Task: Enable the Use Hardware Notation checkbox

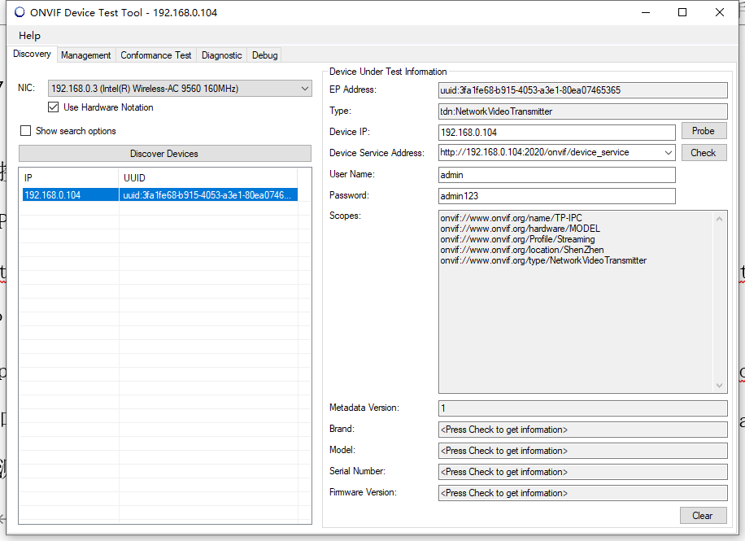Action: pyautogui.click(x=54, y=107)
